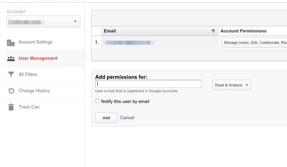Image resolution: width=287 pixels, height=167 pixels.
Task: Sort by the Email column arrow
Action: pyautogui.click(x=213, y=31)
